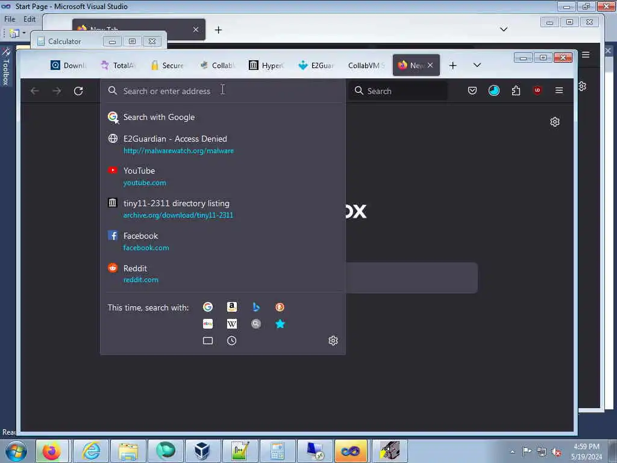Screen dimensions: 617x463
Task: Expand tab list chevron in background Firefox window
Action: pyautogui.click(x=503, y=29)
